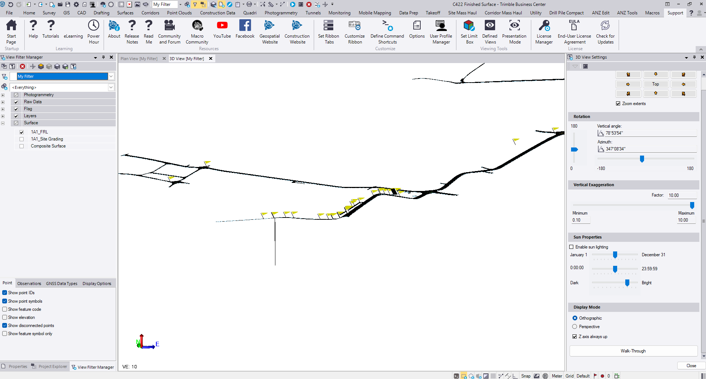Screen dimensions: 706x379
Task: Open the Help icon in ribbon
Action: pos(33,29)
